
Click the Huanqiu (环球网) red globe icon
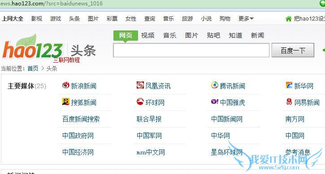140,102
